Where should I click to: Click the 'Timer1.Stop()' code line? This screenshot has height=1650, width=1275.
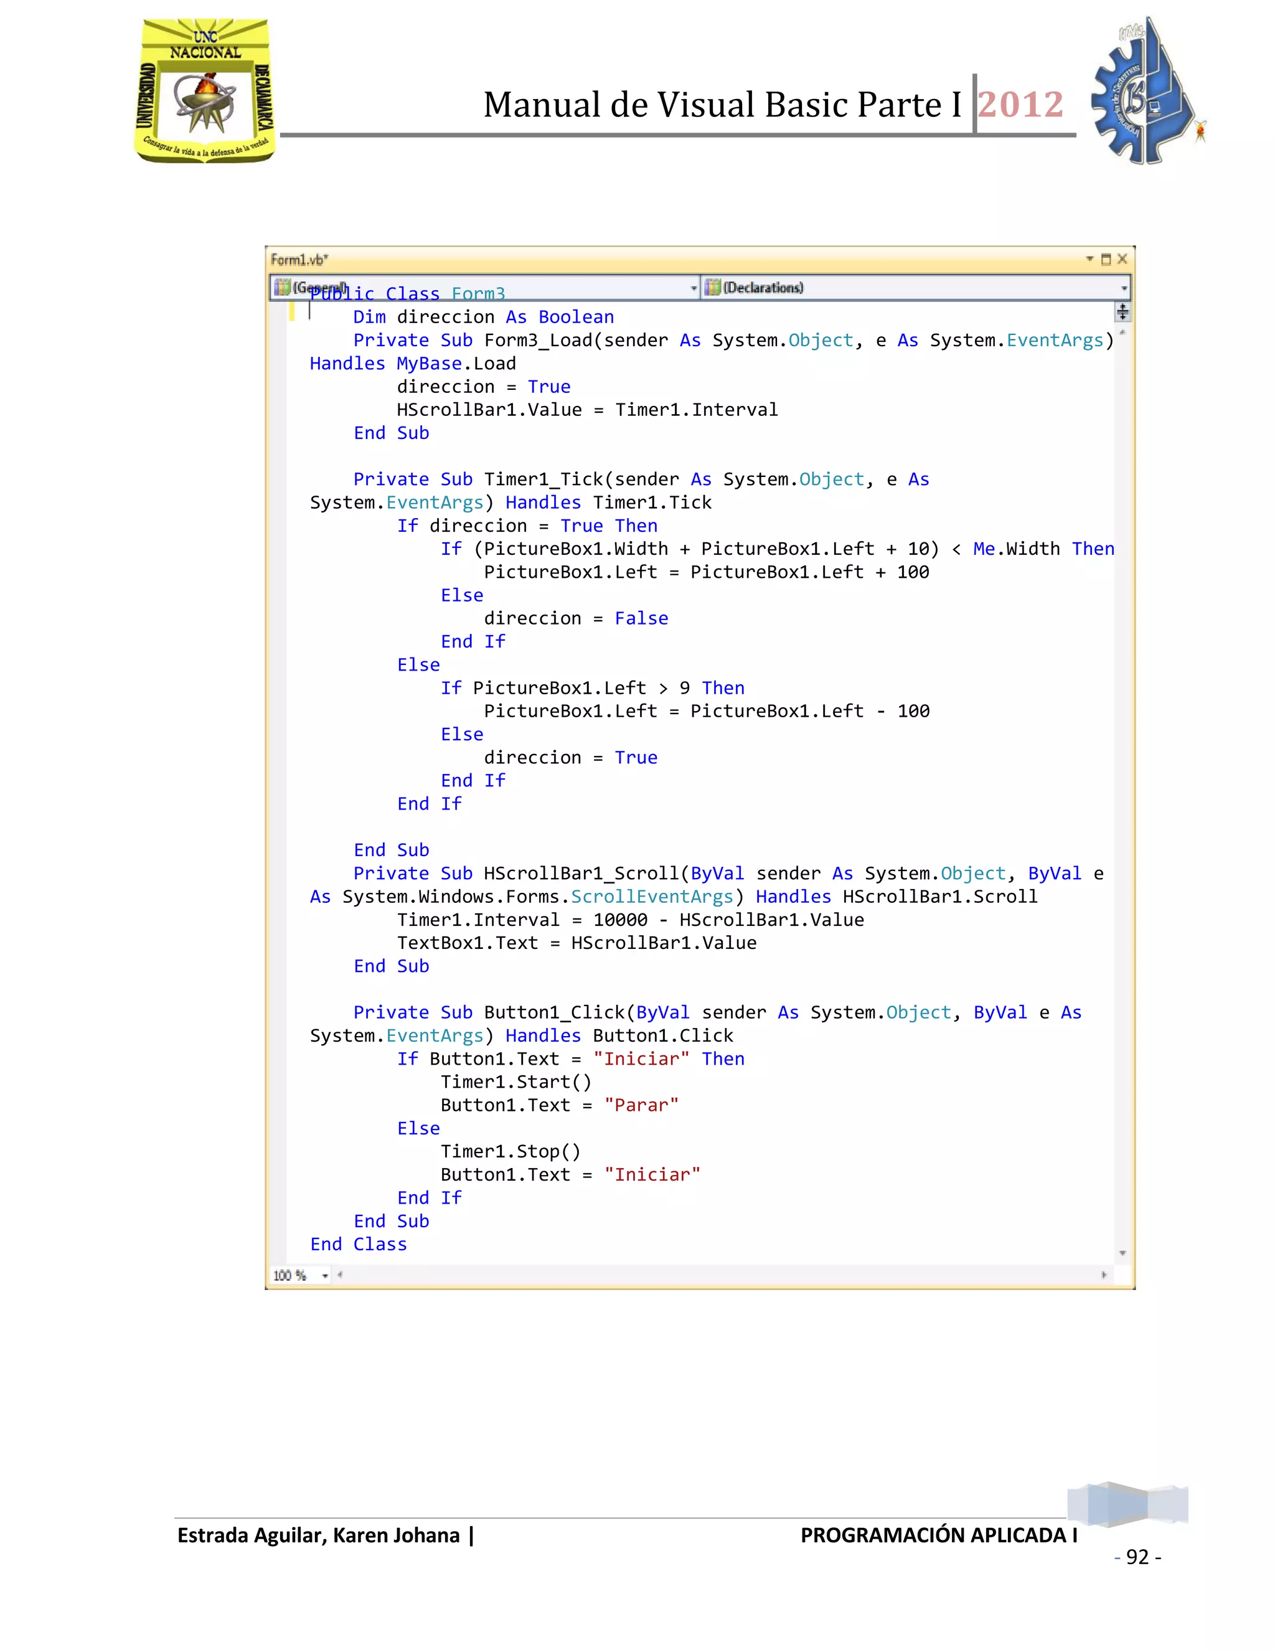click(510, 1151)
